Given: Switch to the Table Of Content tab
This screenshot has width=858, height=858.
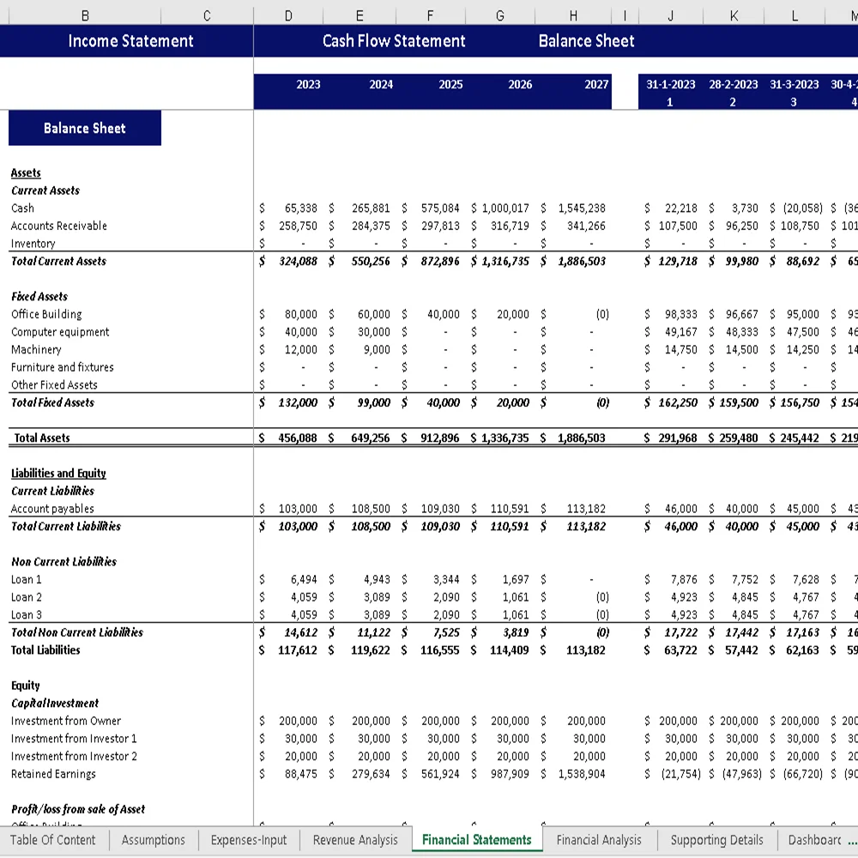Looking at the screenshot, I should [53, 840].
